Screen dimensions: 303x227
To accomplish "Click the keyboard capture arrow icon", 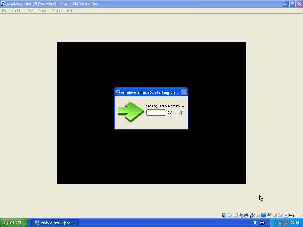I will click(286, 215).
